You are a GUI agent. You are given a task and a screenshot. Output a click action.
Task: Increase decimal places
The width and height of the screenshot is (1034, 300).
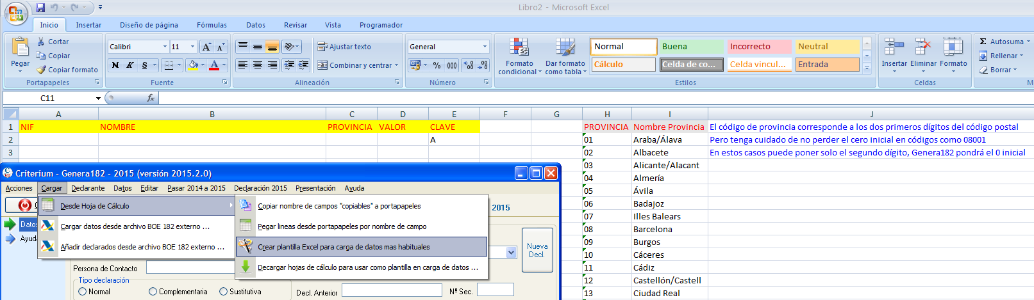coord(469,65)
